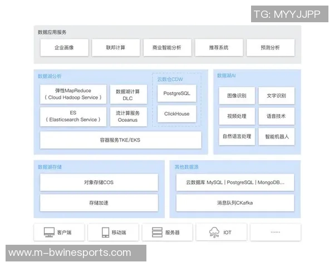The height and width of the screenshot is (267, 334).
Task: Select the 存储加速 bar
Action: click(x=99, y=202)
